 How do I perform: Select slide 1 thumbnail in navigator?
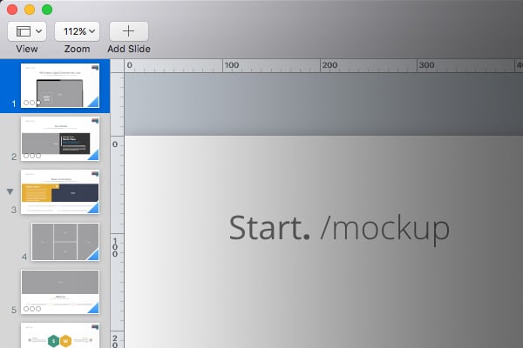[x=60, y=85]
